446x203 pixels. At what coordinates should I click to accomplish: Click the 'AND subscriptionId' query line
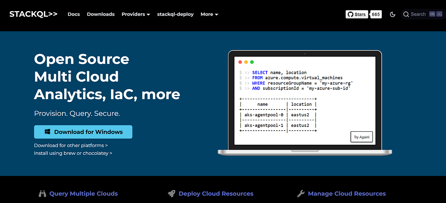click(x=301, y=88)
